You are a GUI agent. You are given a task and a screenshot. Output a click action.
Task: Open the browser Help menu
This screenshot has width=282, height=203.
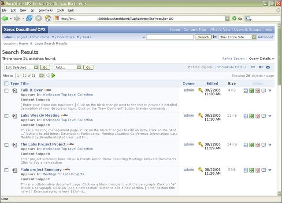pos(71,10)
